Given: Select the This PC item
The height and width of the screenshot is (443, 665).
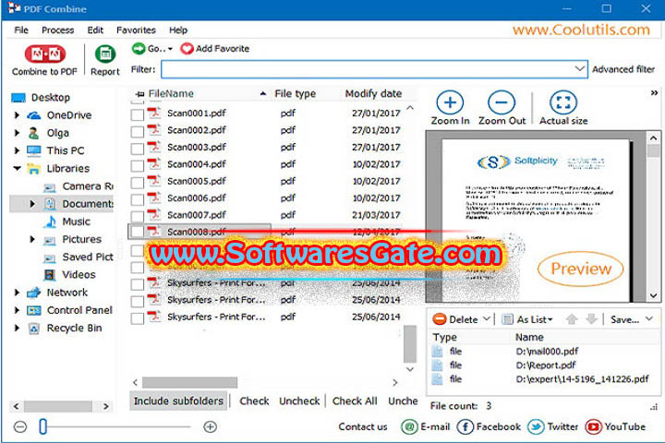Looking at the screenshot, I should click(x=55, y=150).
